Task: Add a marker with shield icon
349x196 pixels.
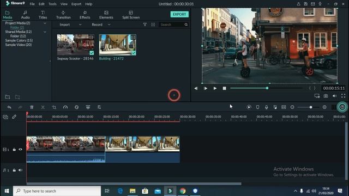Action: (x=257, y=107)
